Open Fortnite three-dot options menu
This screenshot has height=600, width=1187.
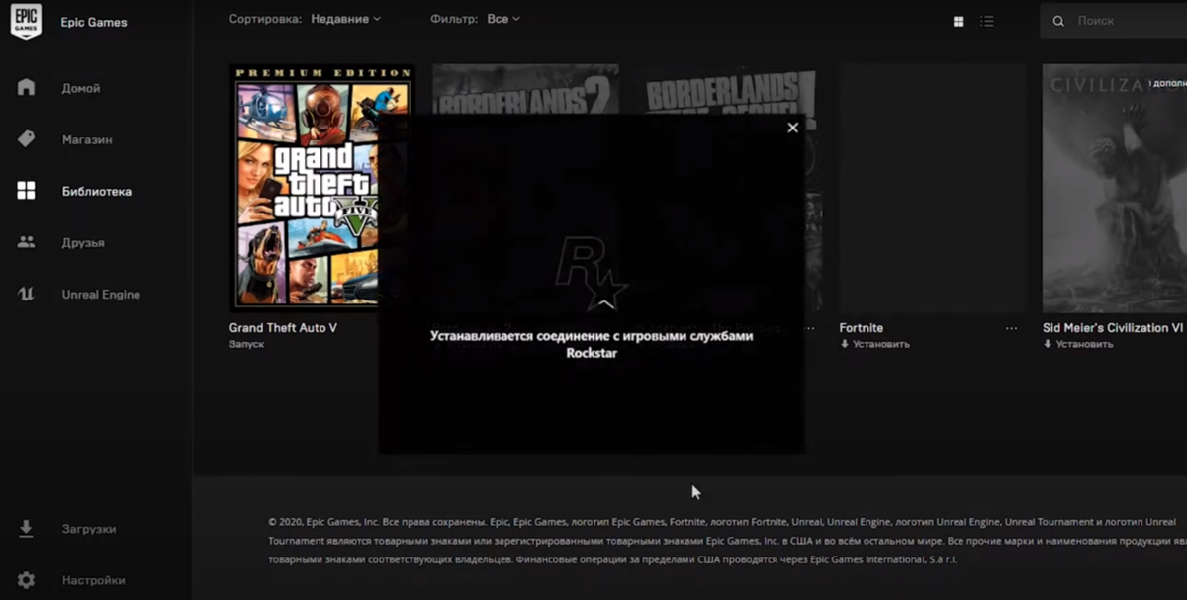point(1011,328)
